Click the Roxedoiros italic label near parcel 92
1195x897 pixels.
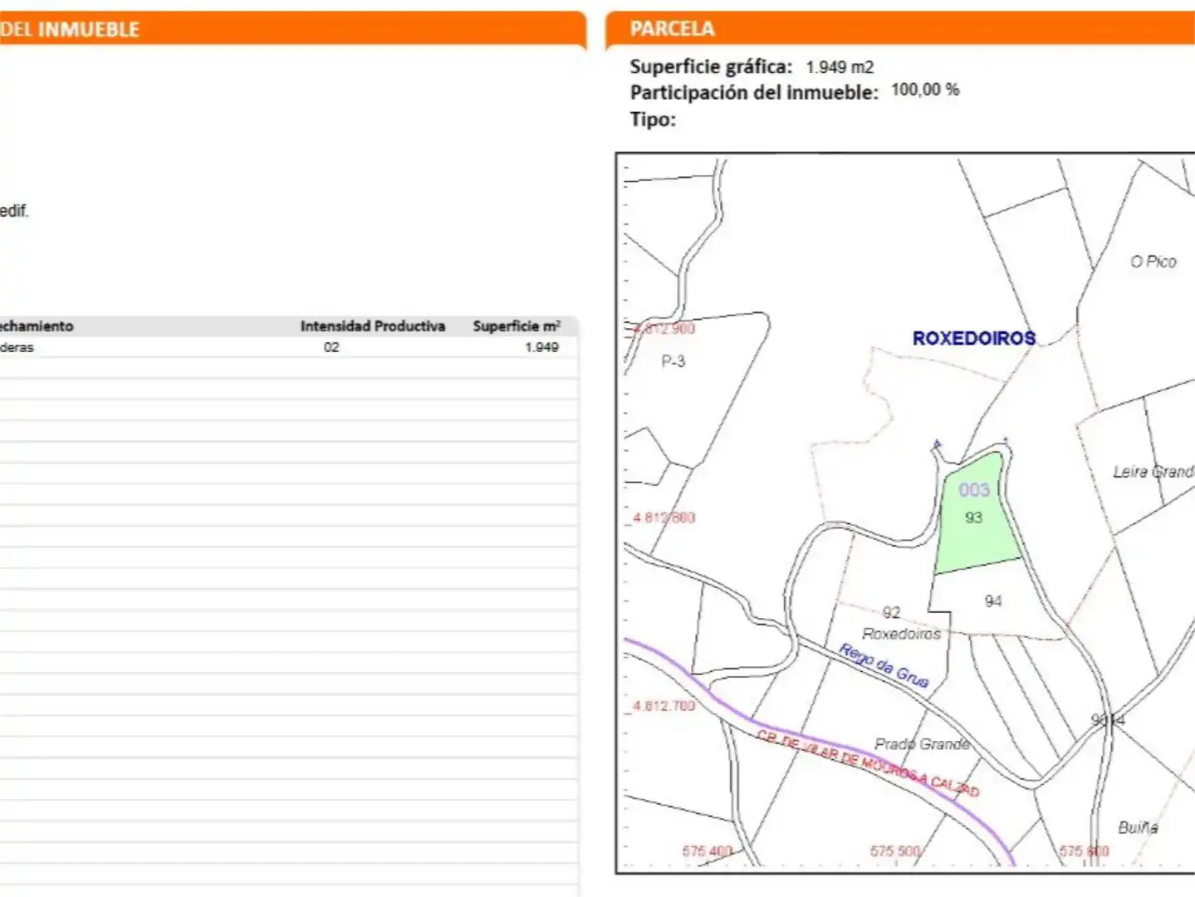[x=901, y=634]
